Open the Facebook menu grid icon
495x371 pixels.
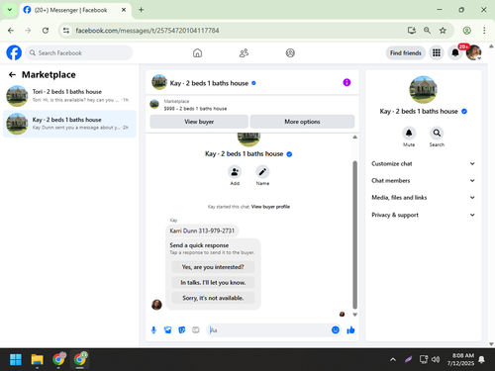pos(437,52)
